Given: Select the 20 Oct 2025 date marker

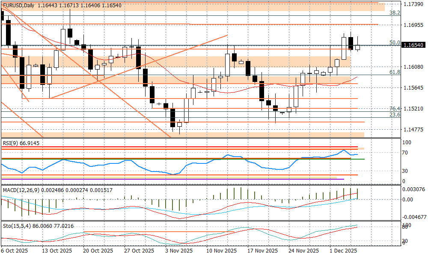Looking at the screenshot, I should pyautogui.click(x=98, y=251).
